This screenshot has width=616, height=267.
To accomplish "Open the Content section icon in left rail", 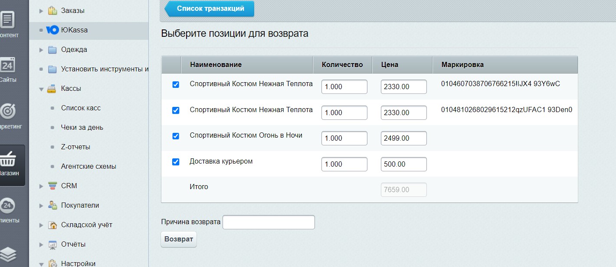I will [7, 20].
